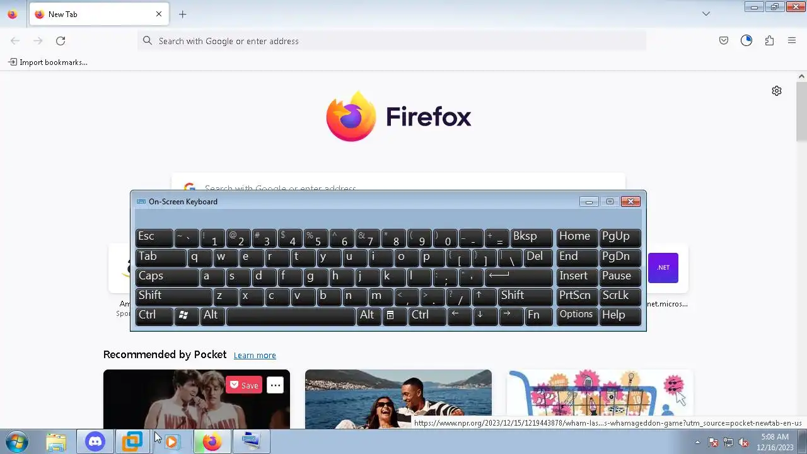The width and height of the screenshot is (807, 454).
Task: Select the New Tab tab
Action: click(x=98, y=14)
